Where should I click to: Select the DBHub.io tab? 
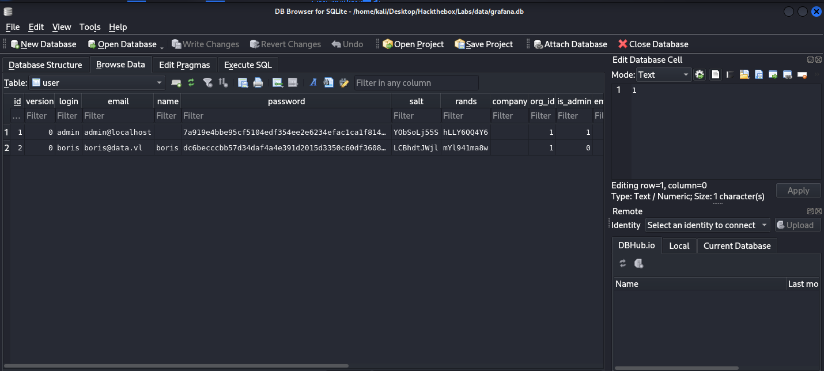(637, 245)
